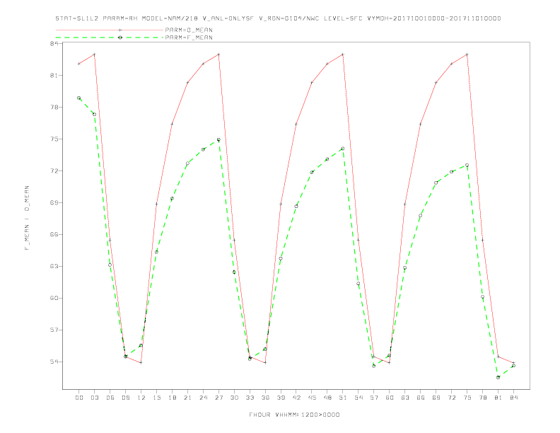Viewport: 560px width, 433px height.
Task: Click the x-axis forecast hour label 03
Action: 94,398
